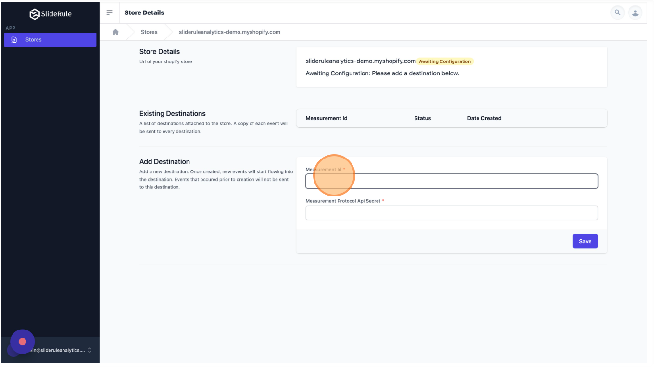Click the SlideRule logo in the sidebar
Screen dimensions: 654x367
[x=50, y=14]
